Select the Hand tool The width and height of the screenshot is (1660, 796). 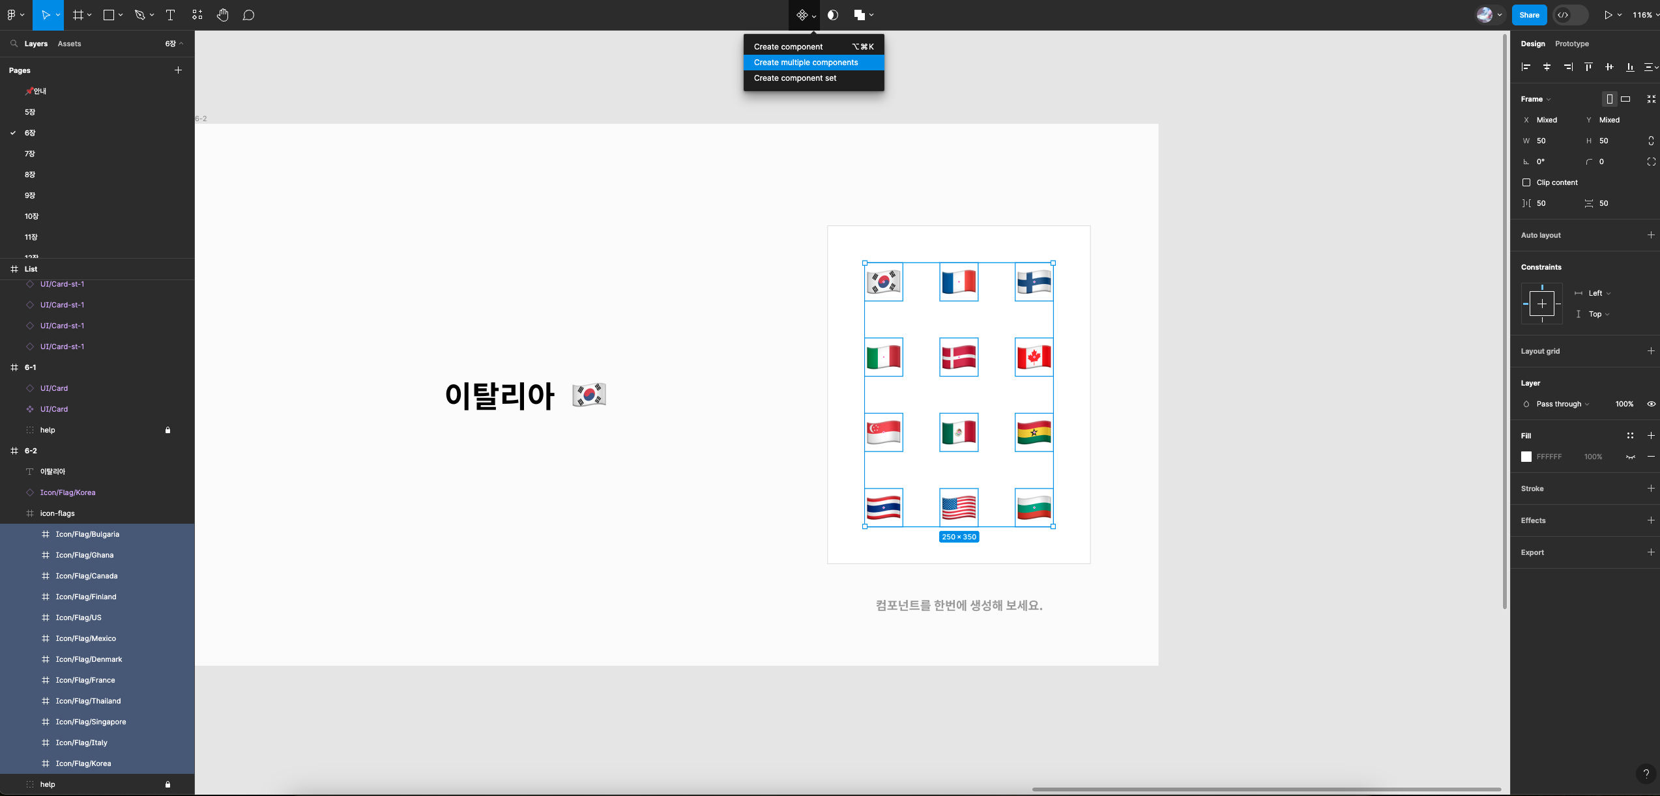(x=223, y=15)
